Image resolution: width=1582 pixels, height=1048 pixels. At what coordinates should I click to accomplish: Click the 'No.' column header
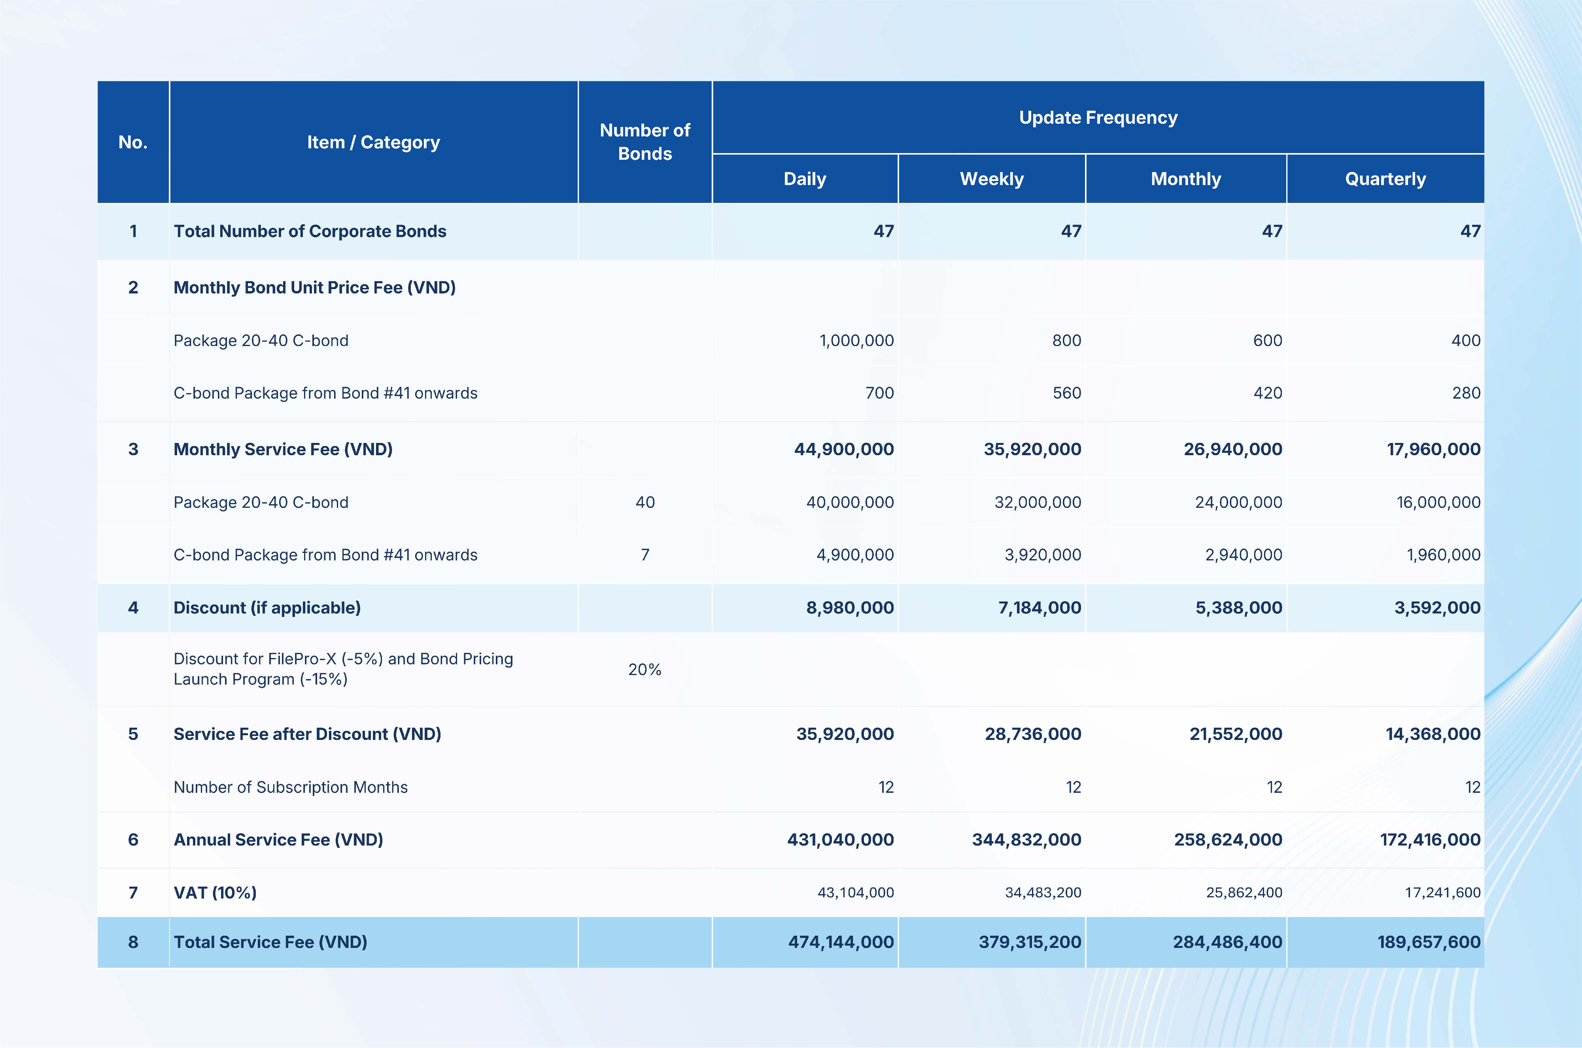coord(133,142)
